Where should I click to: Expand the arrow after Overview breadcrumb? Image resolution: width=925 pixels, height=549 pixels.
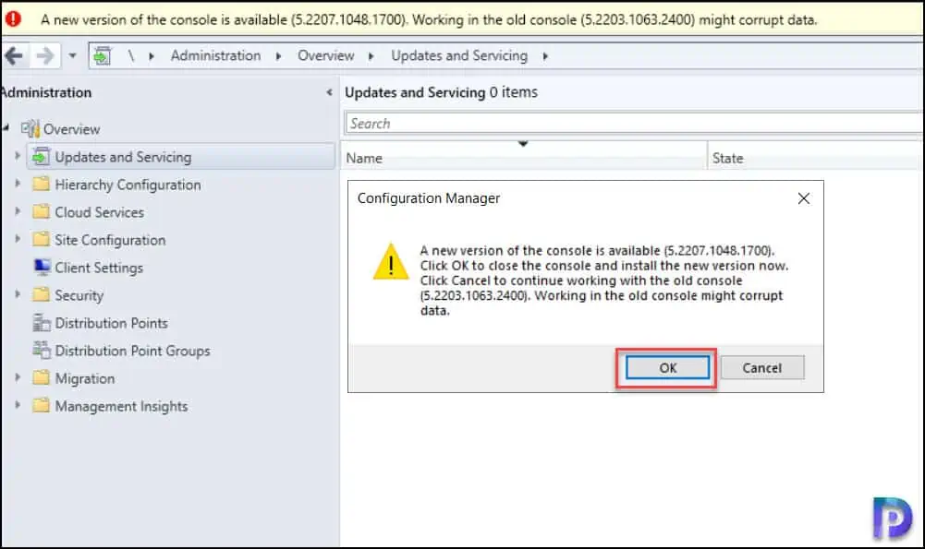click(x=371, y=56)
